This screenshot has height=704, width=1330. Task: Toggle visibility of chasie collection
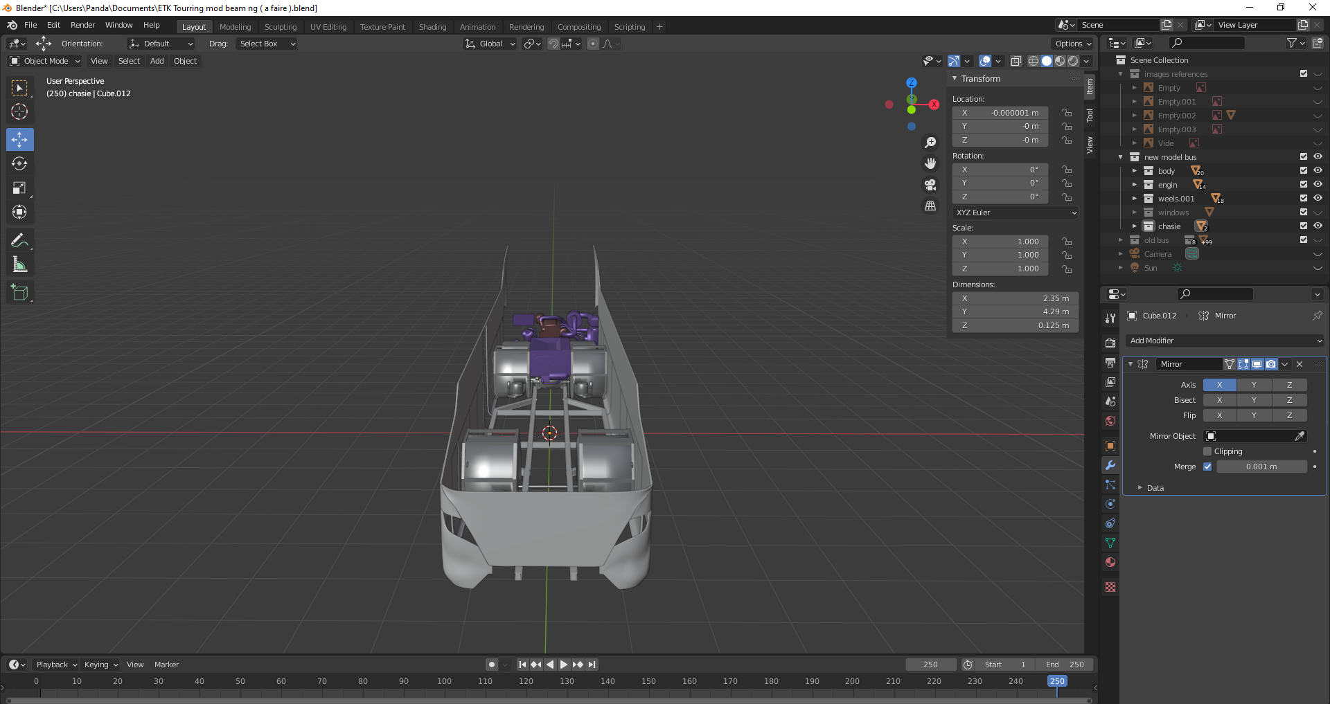point(1318,226)
